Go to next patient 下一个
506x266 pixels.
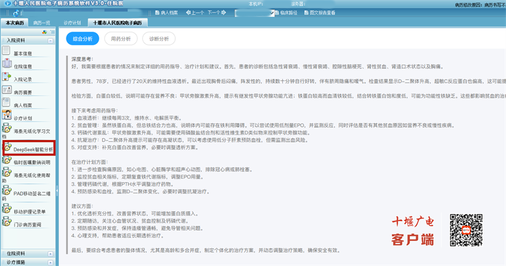click(x=216, y=13)
